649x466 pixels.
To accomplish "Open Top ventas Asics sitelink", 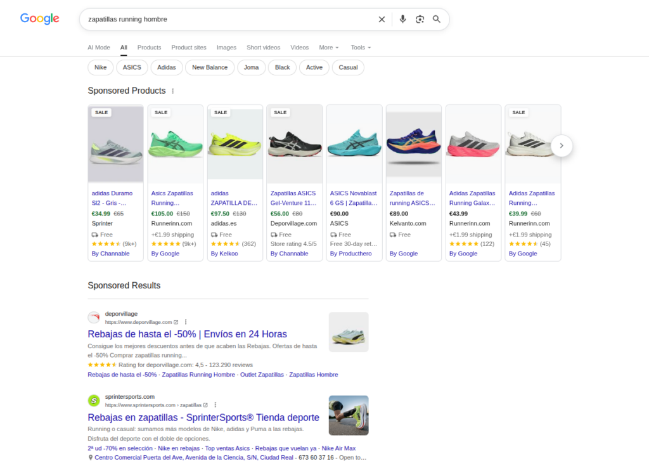I will coord(228,448).
